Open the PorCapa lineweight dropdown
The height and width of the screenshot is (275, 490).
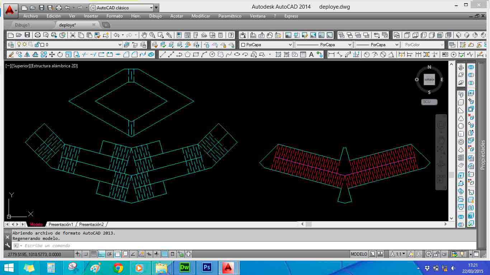point(377,45)
